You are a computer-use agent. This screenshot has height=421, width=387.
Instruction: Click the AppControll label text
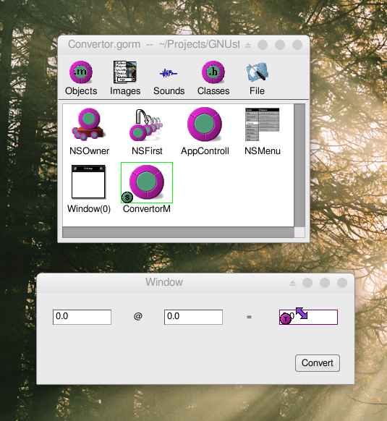pos(205,151)
